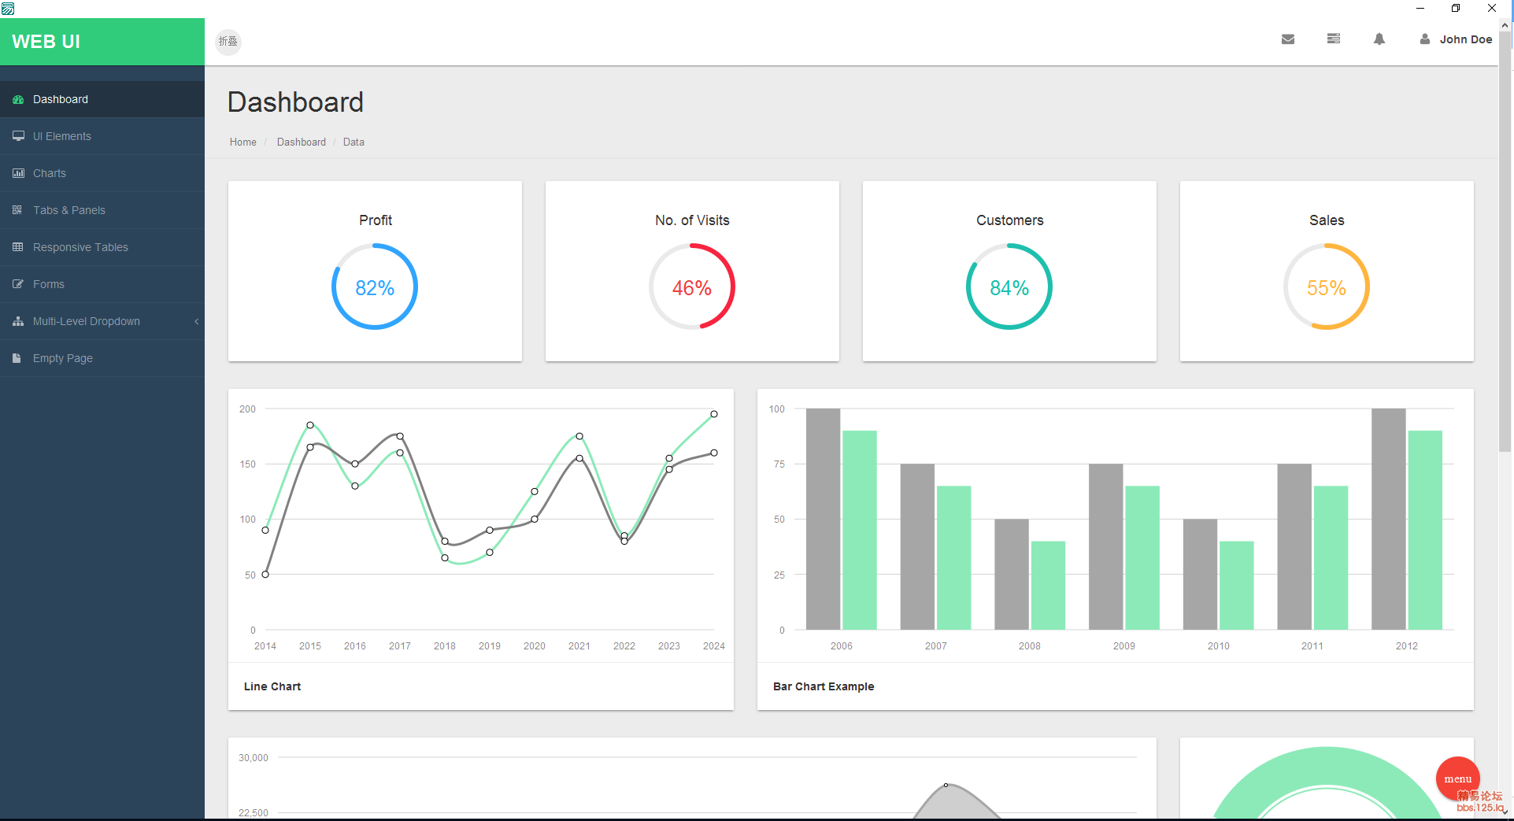Click the Multi-Level Dropdown sitemap icon
This screenshot has height=821, width=1514.
click(18, 321)
